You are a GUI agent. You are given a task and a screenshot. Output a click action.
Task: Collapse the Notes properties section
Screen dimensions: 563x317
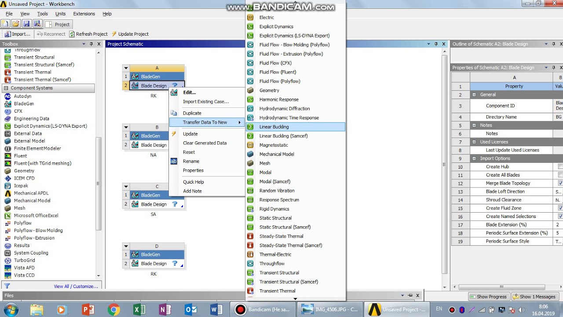474,125
